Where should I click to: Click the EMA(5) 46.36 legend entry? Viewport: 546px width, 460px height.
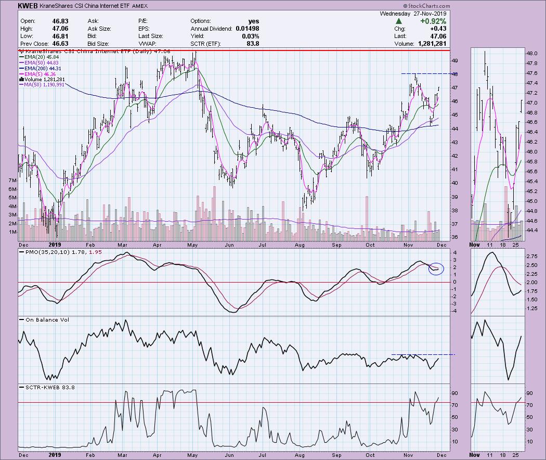point(37,74)
